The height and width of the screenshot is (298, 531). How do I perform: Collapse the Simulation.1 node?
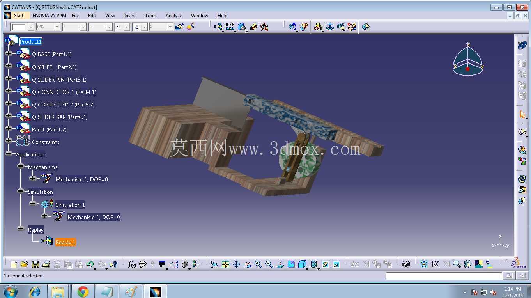point(33,203)
